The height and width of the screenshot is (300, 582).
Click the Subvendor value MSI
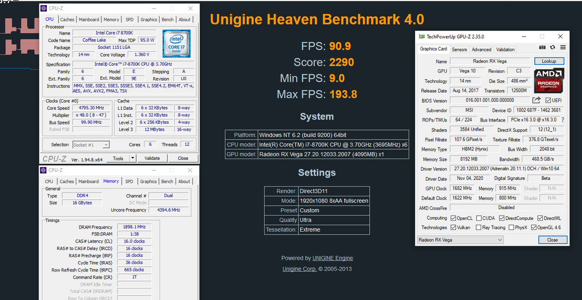click(468, 110)
